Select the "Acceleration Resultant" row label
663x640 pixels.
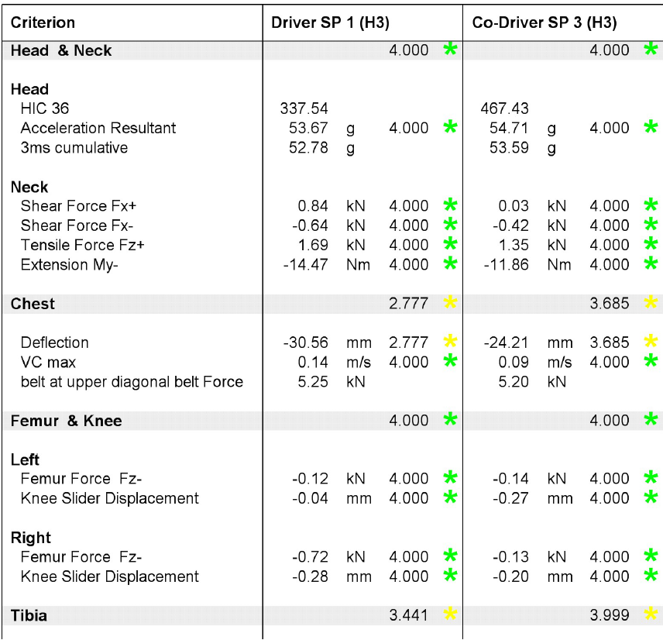[98, 128]
